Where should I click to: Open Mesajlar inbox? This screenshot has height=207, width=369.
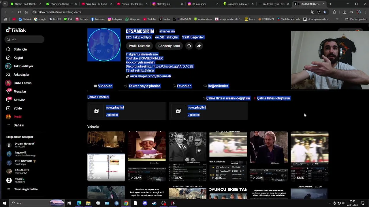16,91
